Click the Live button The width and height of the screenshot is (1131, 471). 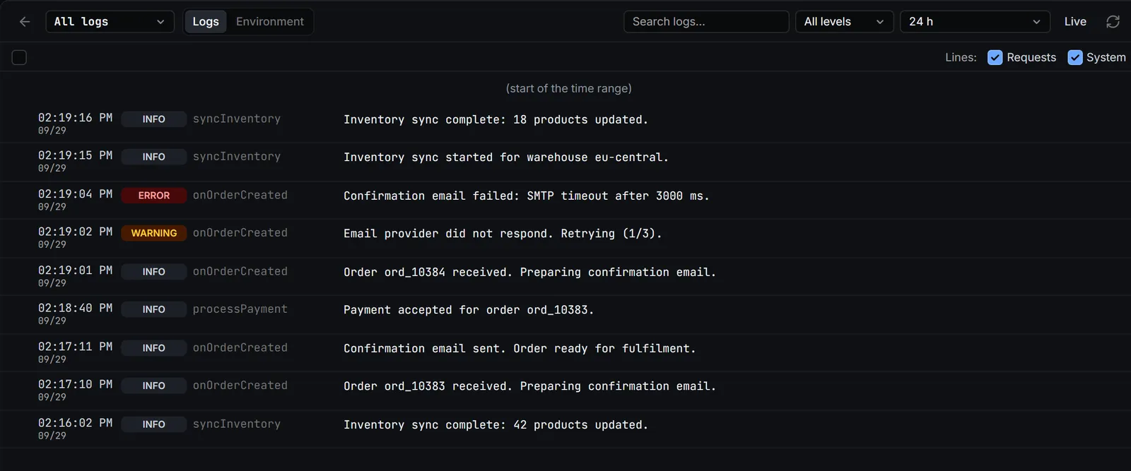coord(1075,22)
